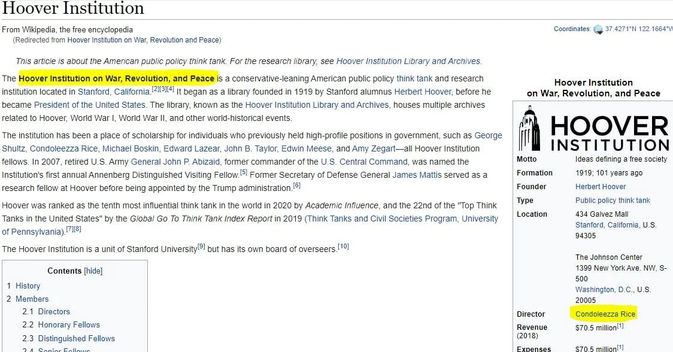Click the Hoover Institution tower logo
This screenshot has width=673, height=352.
click(x=530, y=129)
